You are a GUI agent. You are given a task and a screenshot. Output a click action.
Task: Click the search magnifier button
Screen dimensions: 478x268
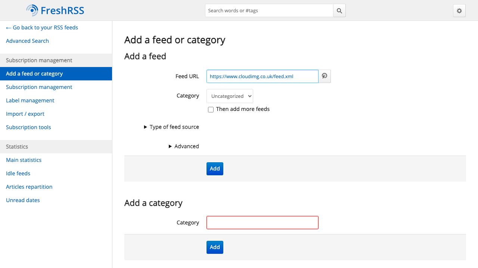pos(339,10)
